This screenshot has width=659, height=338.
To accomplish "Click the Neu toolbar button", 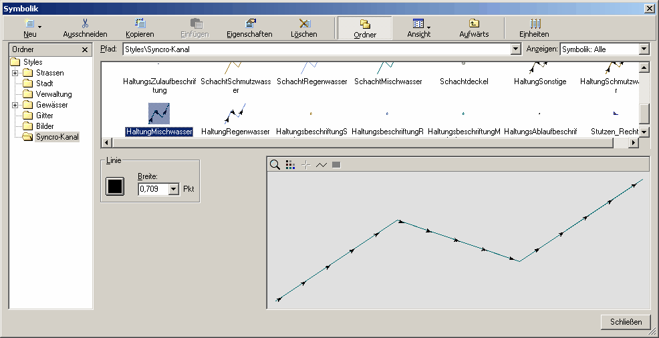I will pos(30,27).
